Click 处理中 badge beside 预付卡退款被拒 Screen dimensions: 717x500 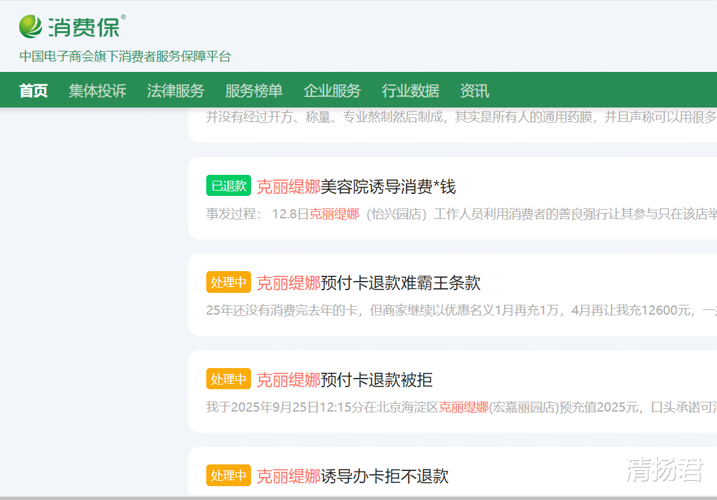229,379
